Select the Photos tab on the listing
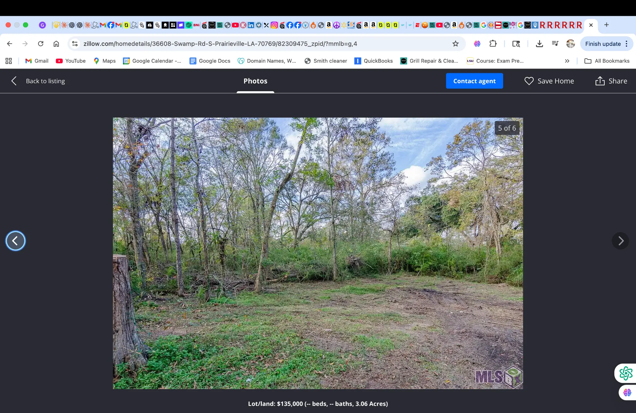Viewport: 636px width, 413px height. [x=255, y=81]
